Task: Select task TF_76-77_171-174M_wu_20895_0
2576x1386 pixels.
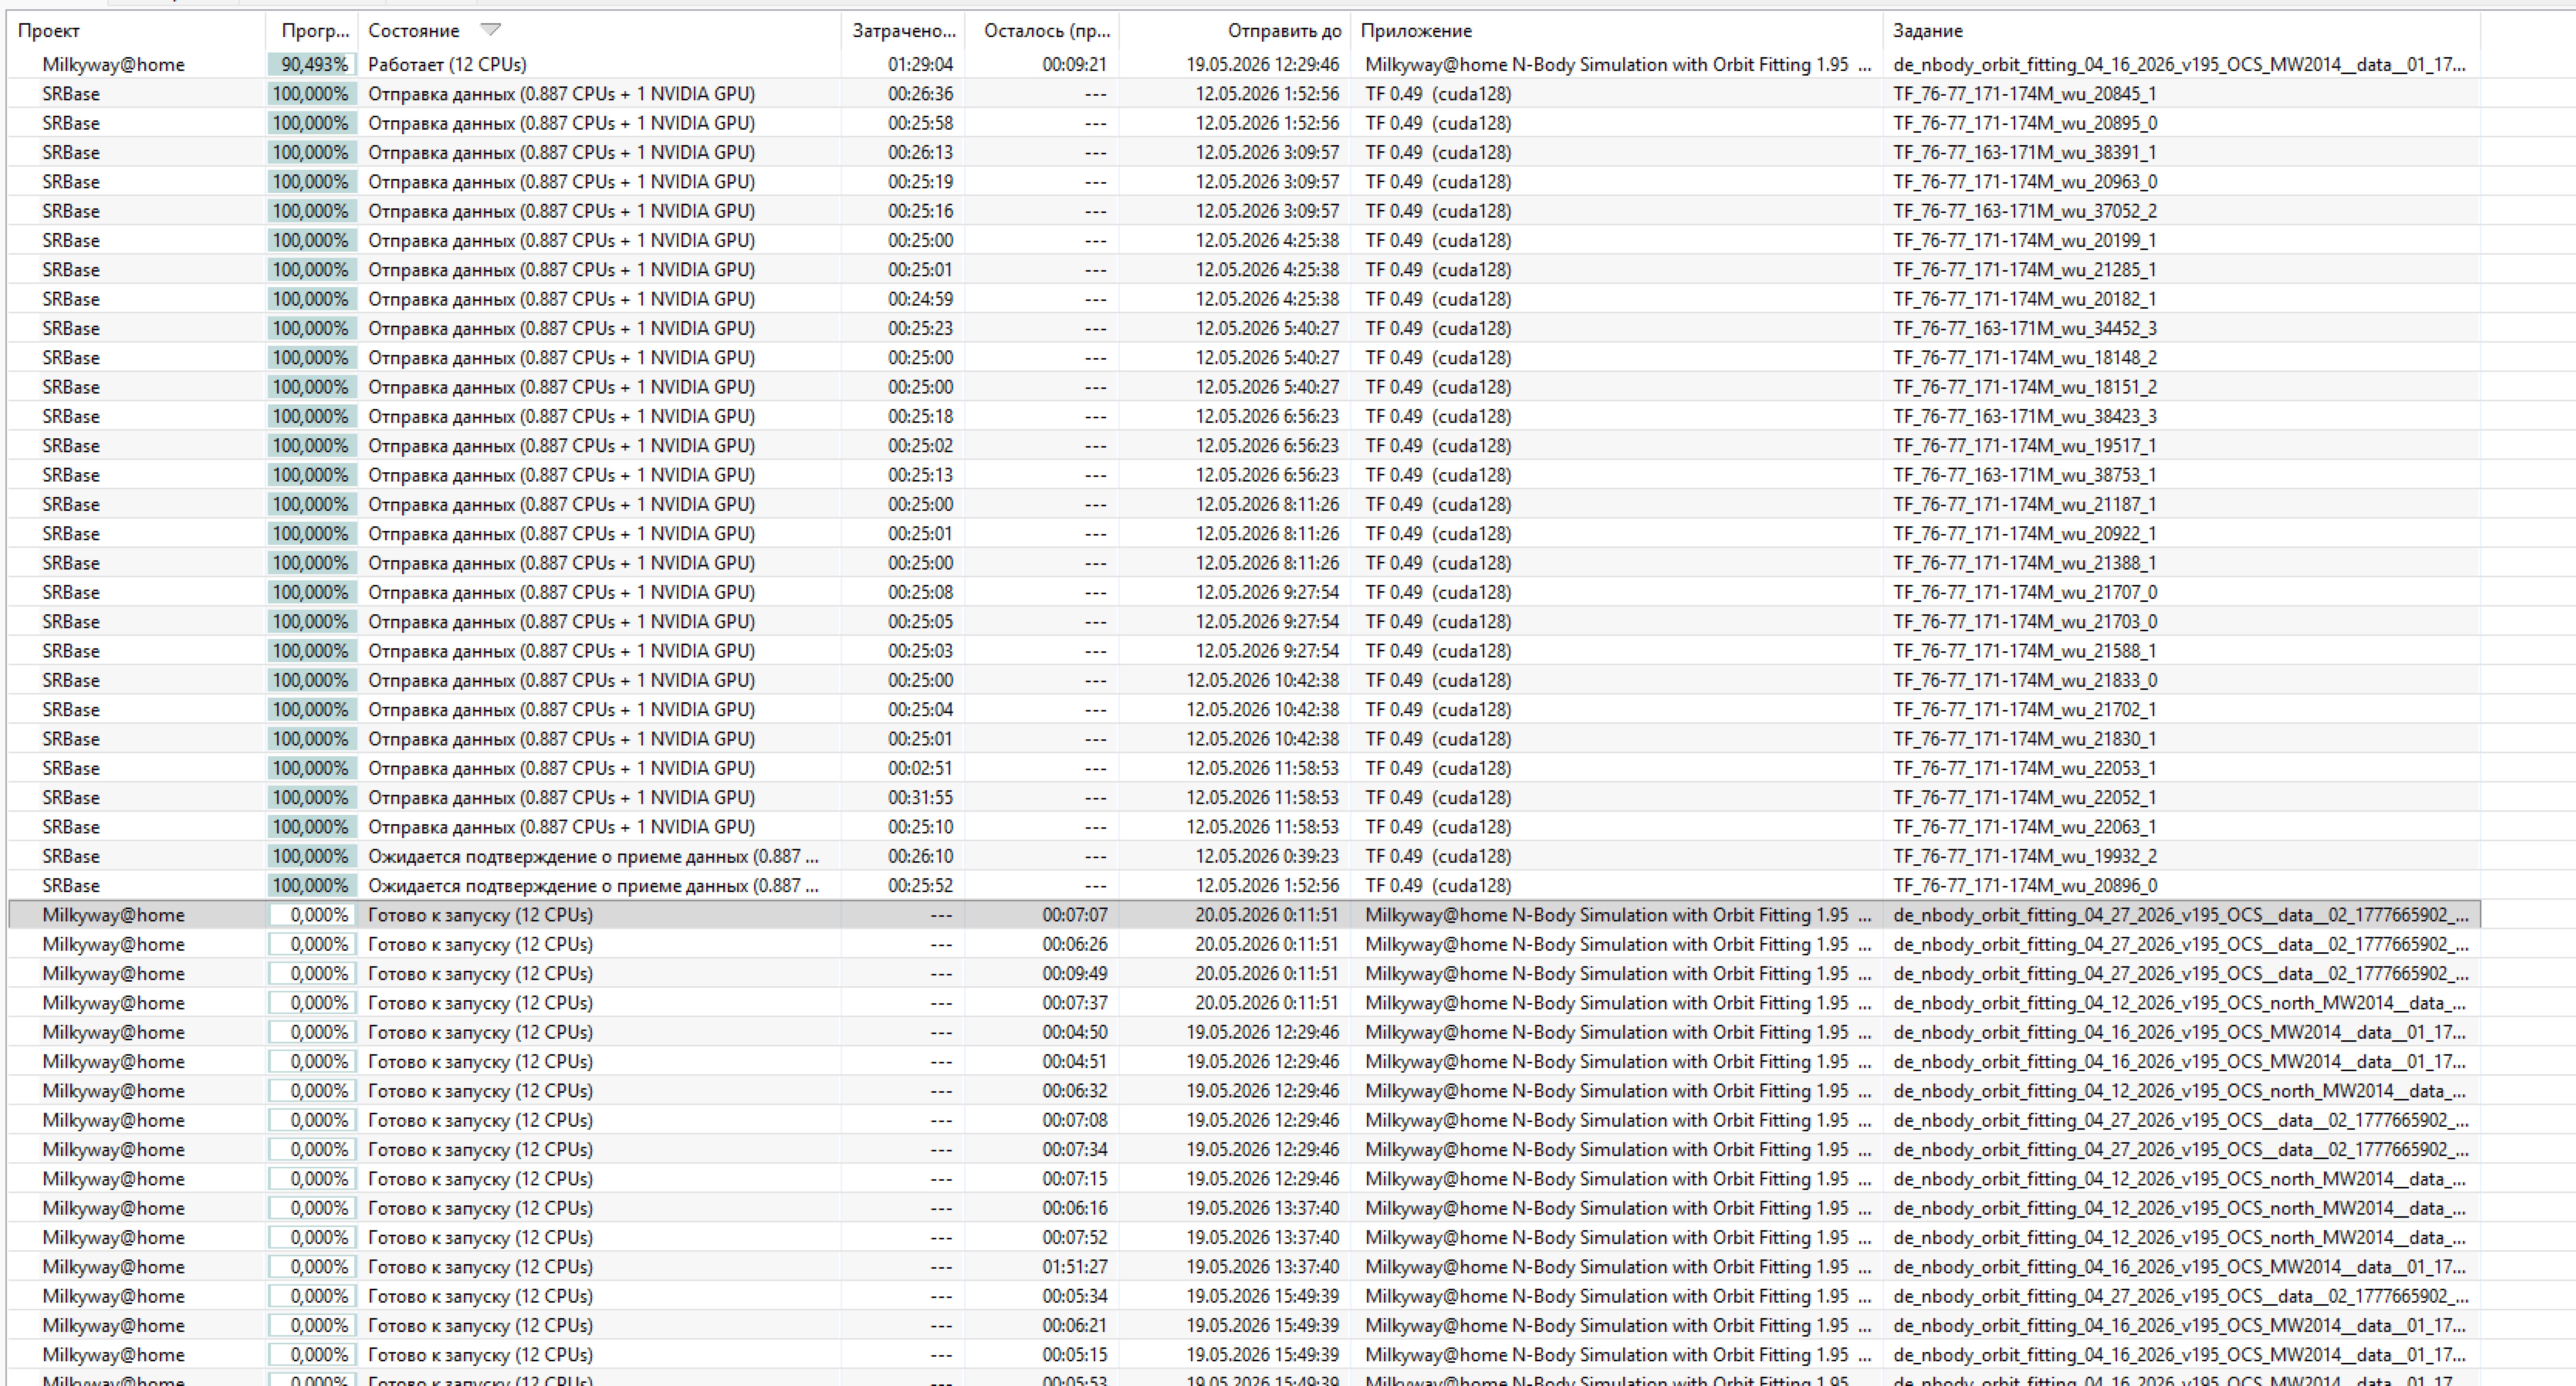Action: coord(2025,123)
